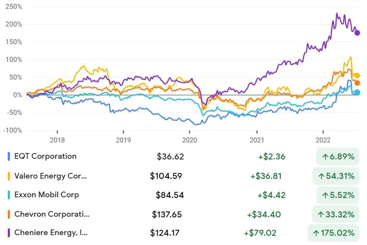
Task: Click the 33.32% gain badge
Action: click(336, 214)
